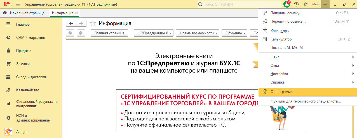Select Получить ссылку menu item

307,13
